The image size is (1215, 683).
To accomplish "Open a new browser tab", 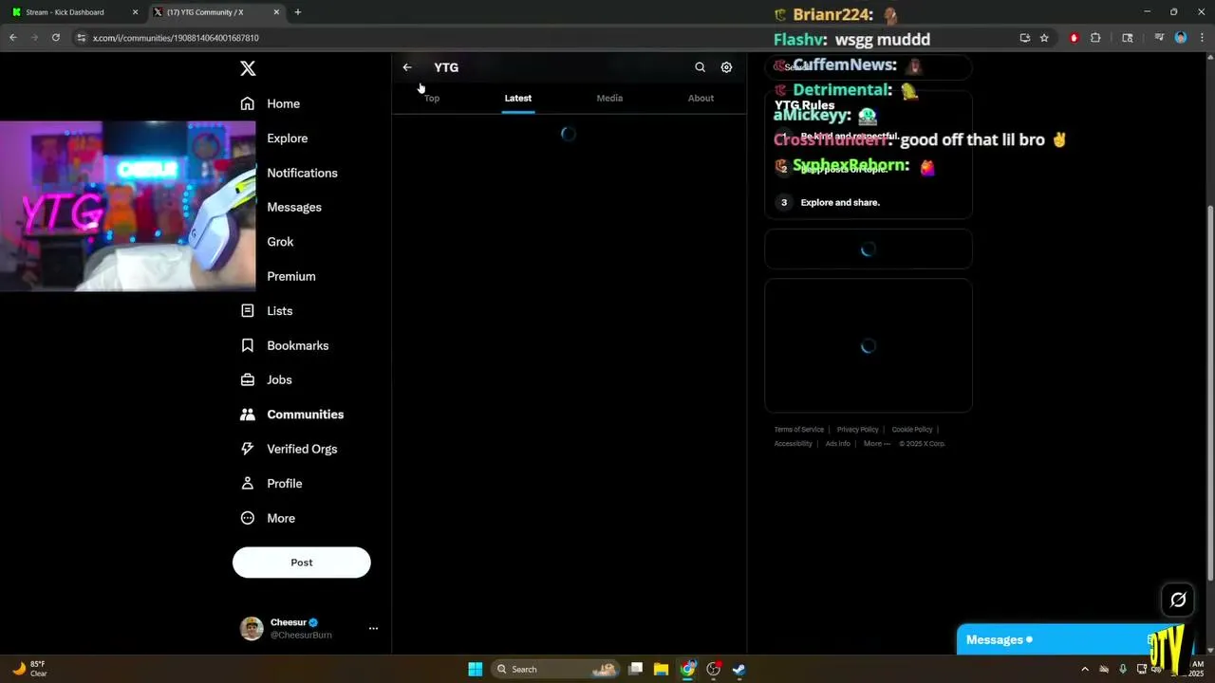I will pos(298,12).
